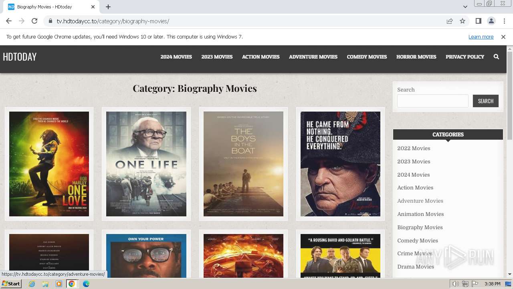This screenshot has width=513, height=289.
Task: Open the fiery explosion movie poster
Action: tap(243, 256)
